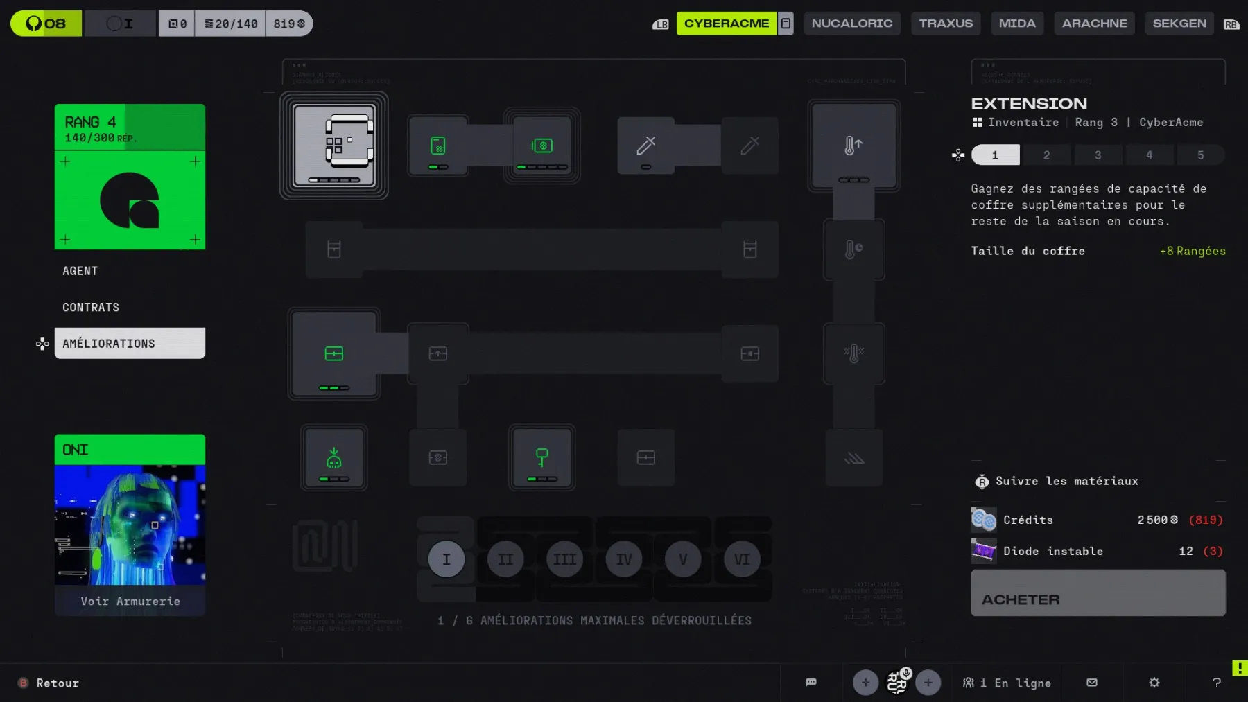The image size is (1248, 702).
Task: Open the chat bubble icon
Action: pyautogui.click(x=811, y=683)
